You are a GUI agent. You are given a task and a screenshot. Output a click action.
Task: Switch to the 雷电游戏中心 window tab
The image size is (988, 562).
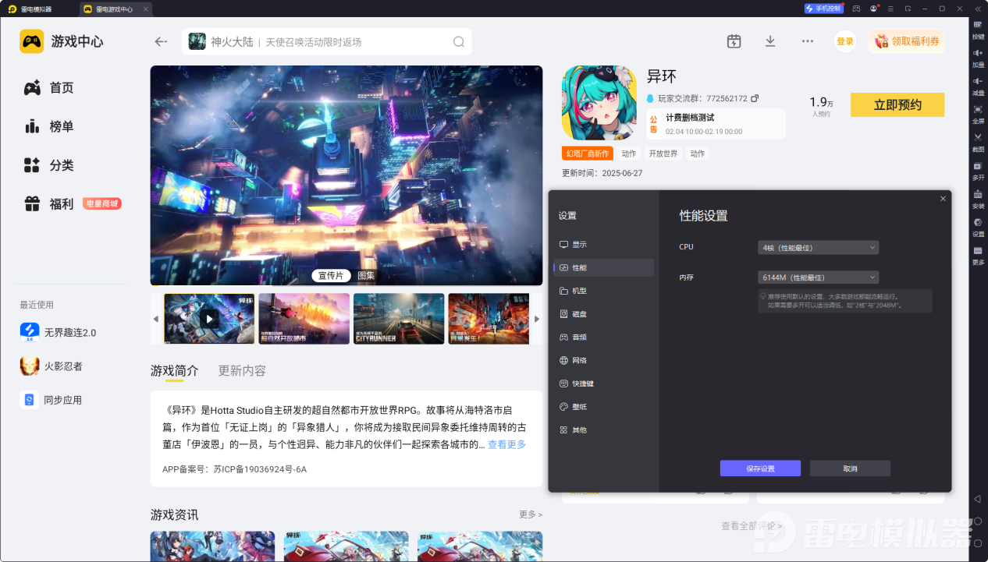pos(114,9)
